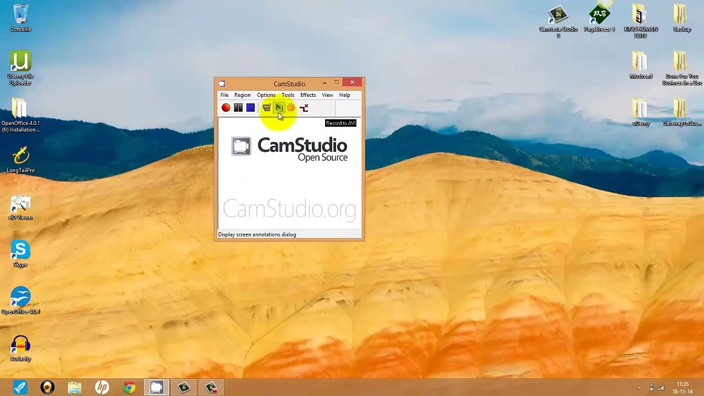Select the Backup folder on desktop

[x=682, y=19]
